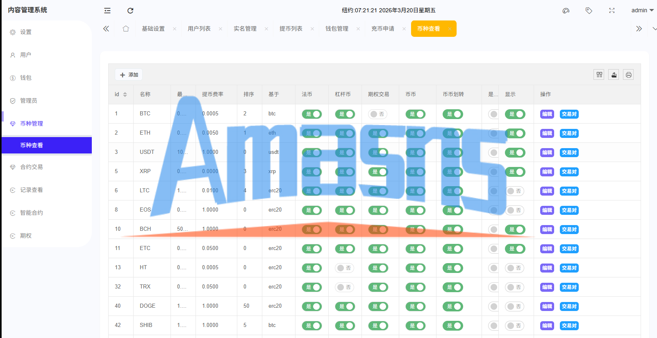The image size is (657, 338).
Task: Turn on the 显示 switch for TRX
Action: (x=514, y=287)
